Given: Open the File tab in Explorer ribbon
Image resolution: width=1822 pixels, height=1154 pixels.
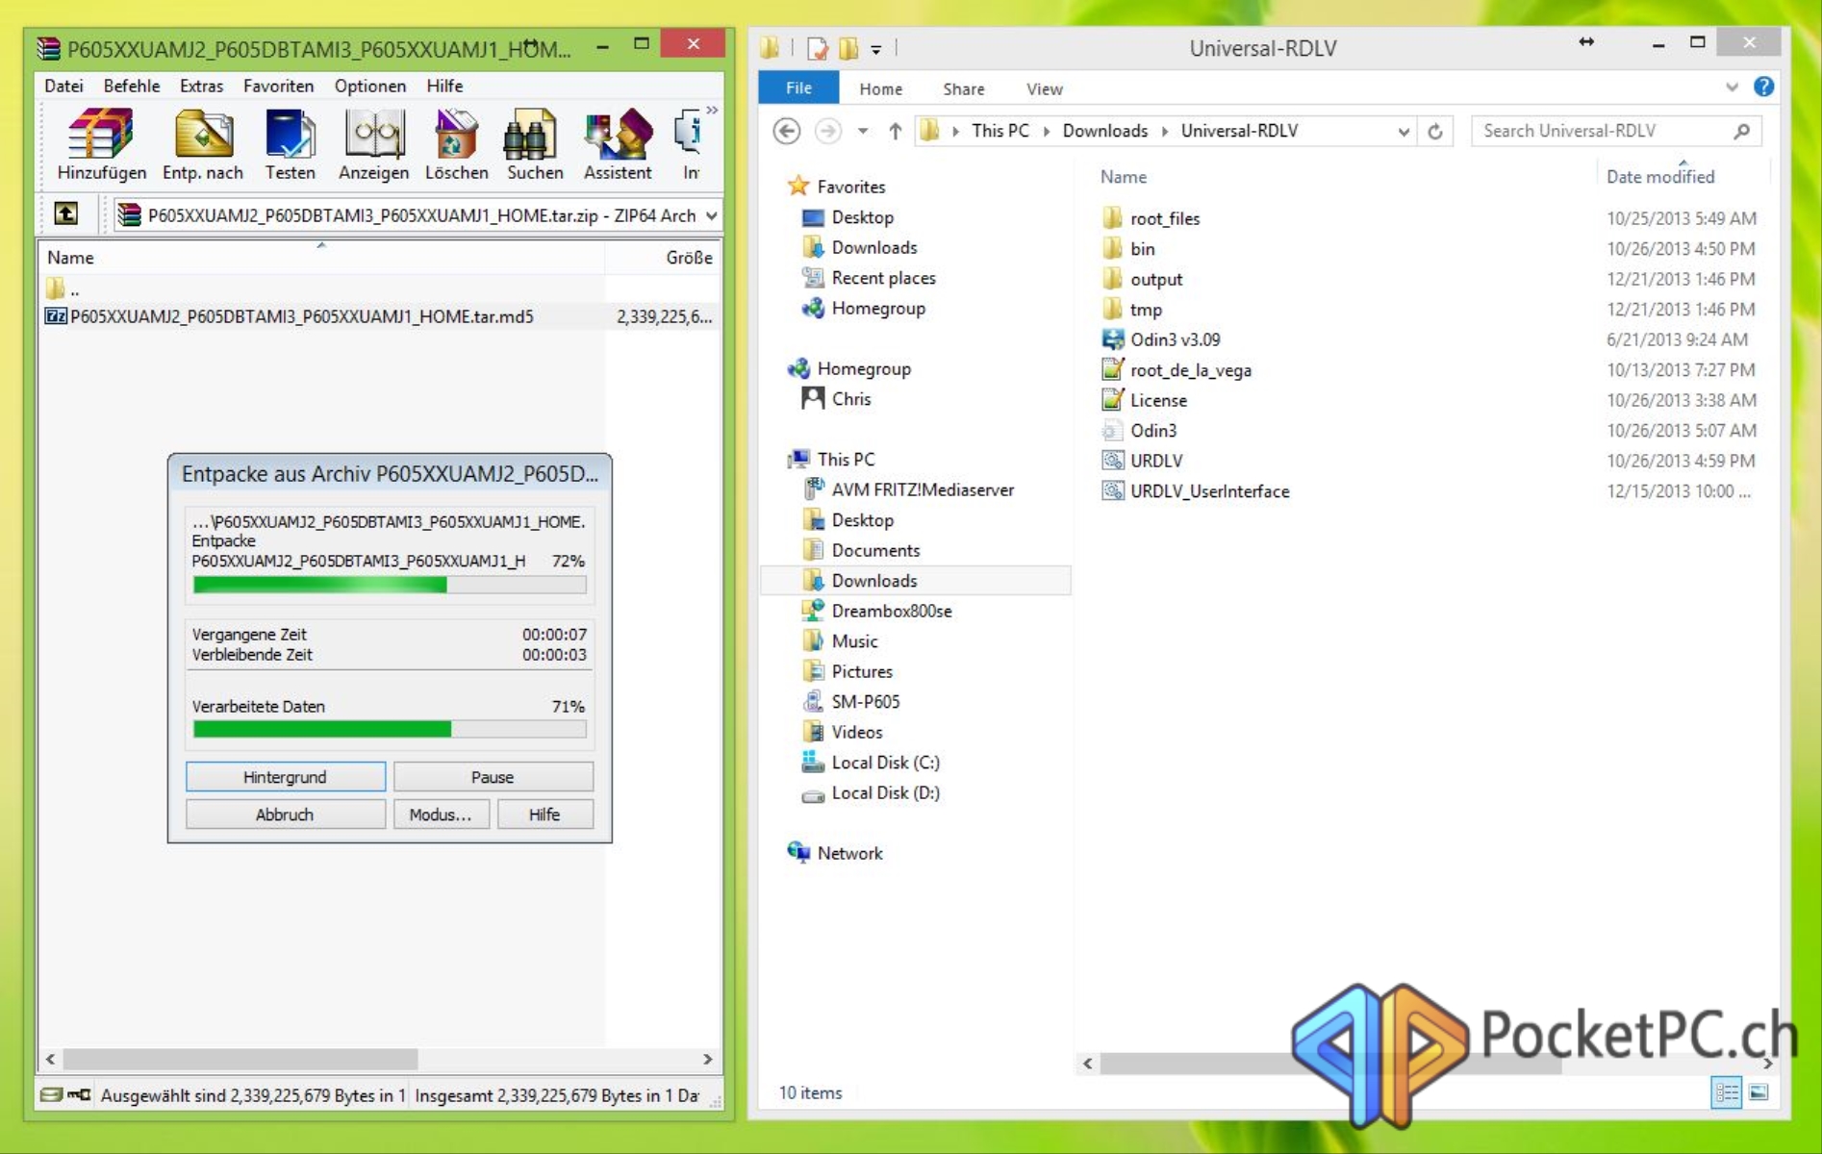Looking at the screenshot, I should point(798,88).
